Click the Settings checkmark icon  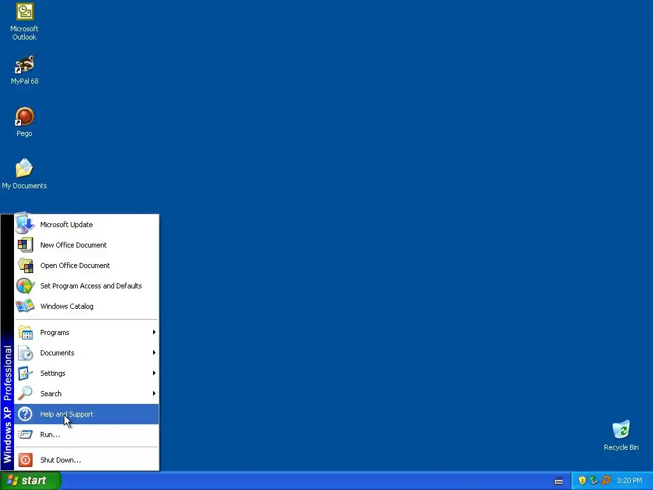click(x=25, y=373)
